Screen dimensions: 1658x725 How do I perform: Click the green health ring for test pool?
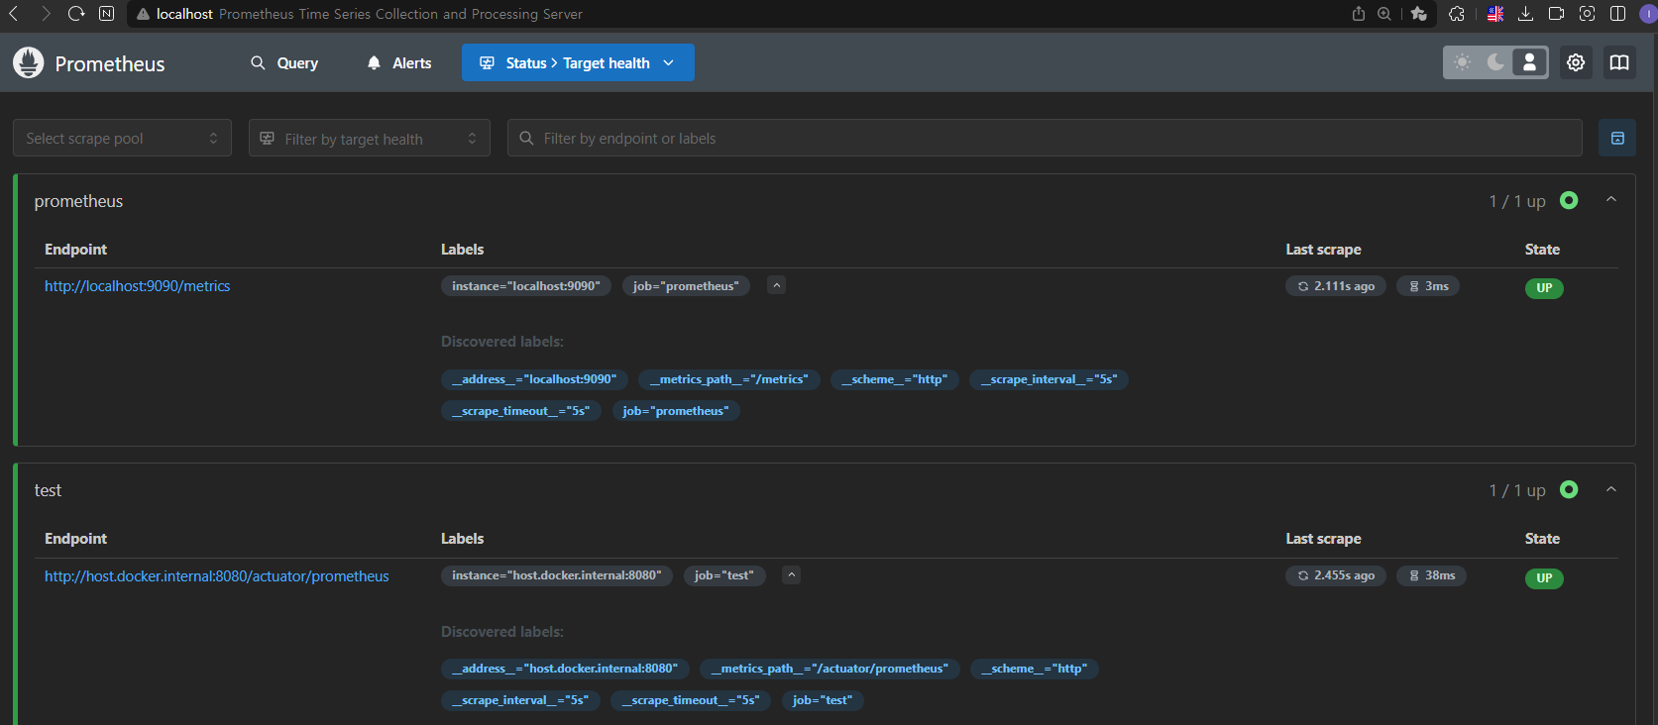[x=1569, y=489]
